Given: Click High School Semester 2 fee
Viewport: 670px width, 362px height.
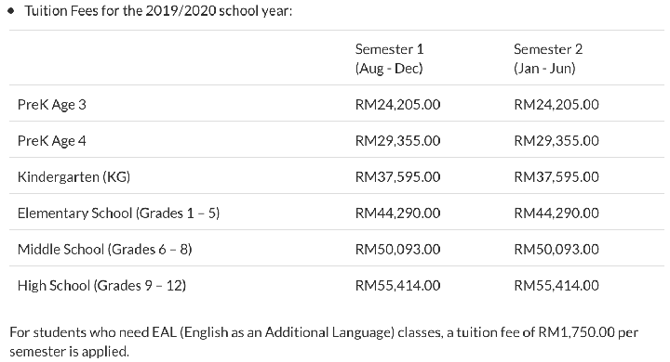Looking at the screenshot, I should click(556, 286).
